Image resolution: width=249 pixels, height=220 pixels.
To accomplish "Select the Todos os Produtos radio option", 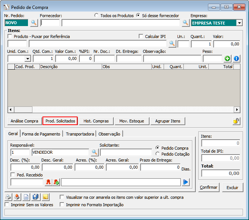I will tap(97, 16).
